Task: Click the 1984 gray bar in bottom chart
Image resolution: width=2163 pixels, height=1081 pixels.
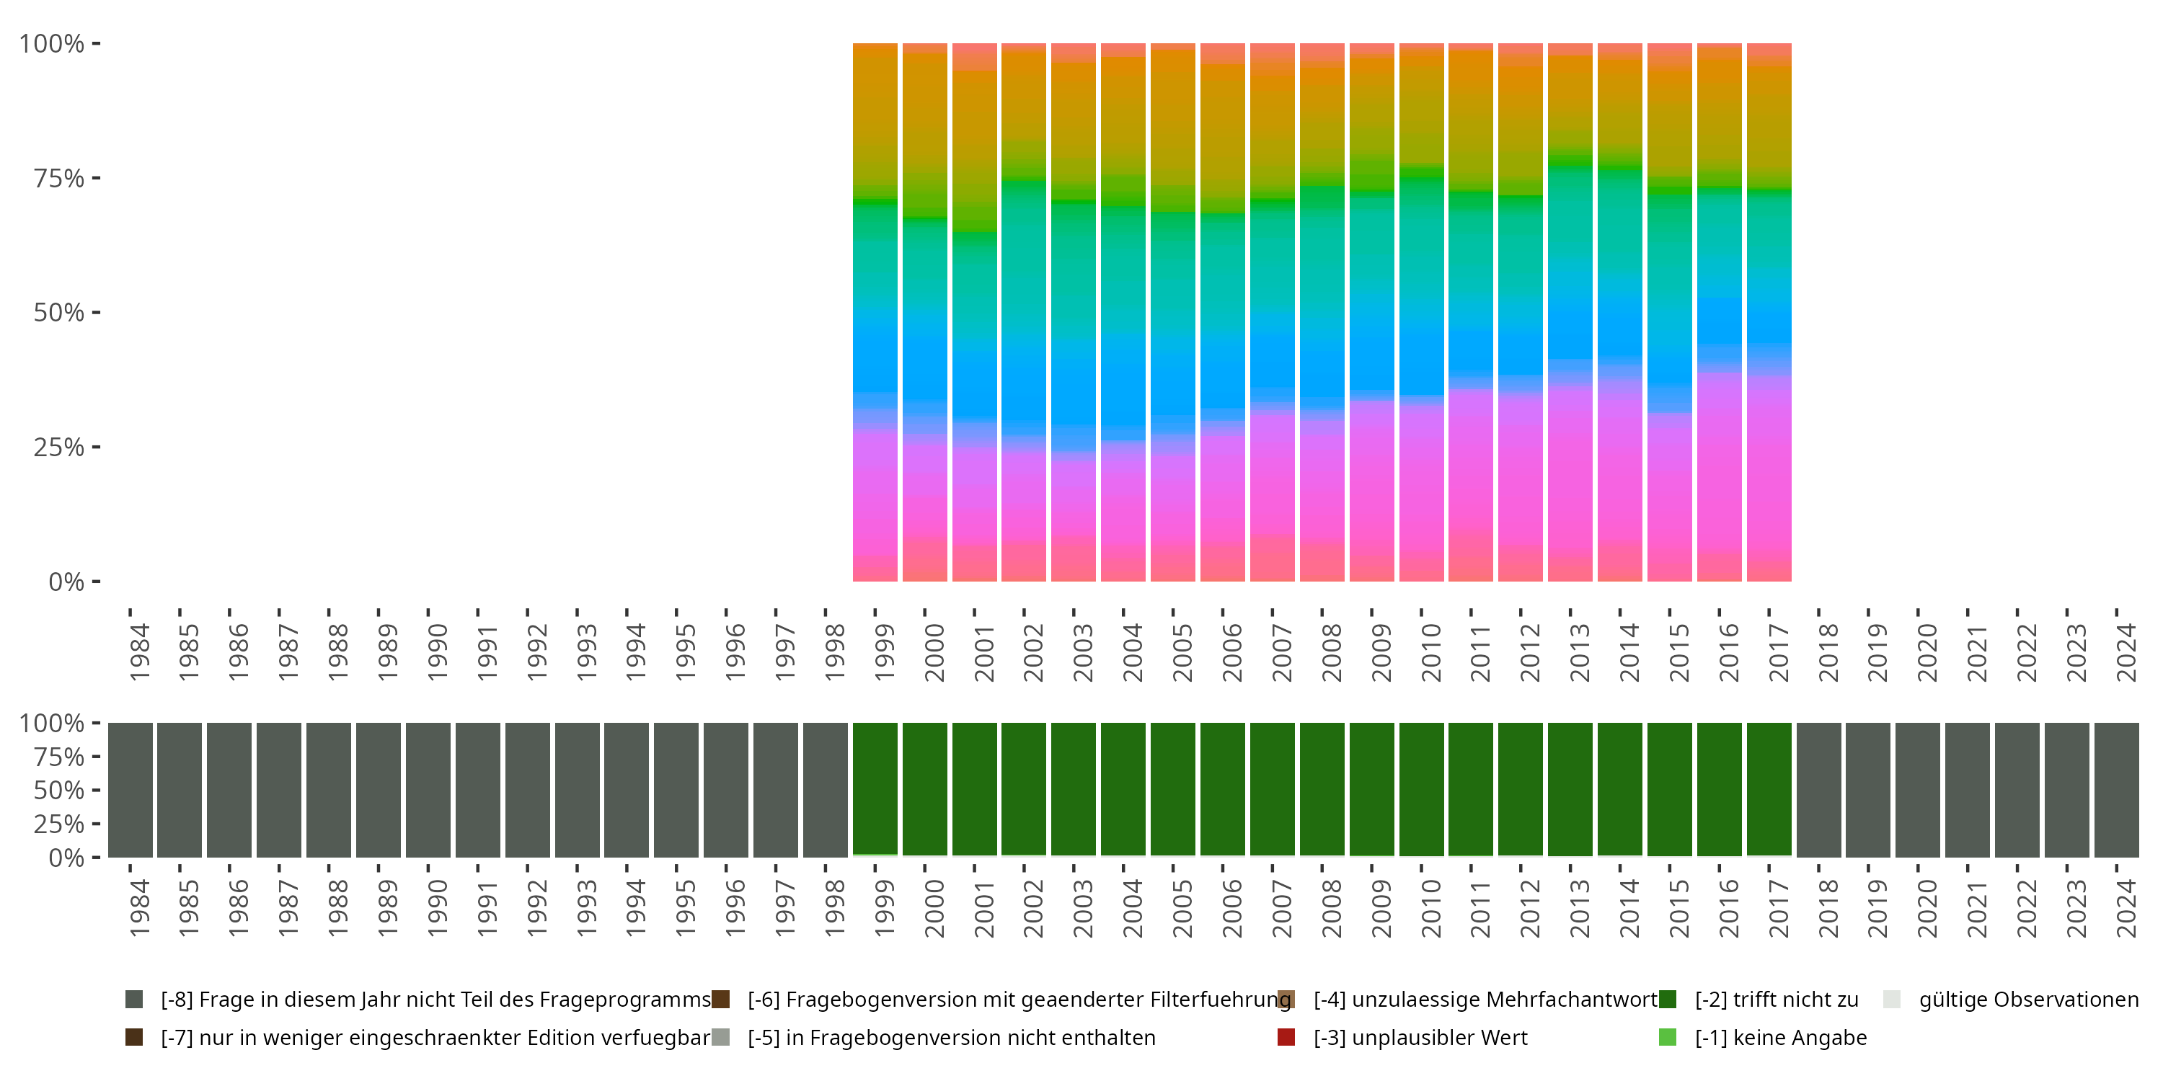Action: [131, 790]
